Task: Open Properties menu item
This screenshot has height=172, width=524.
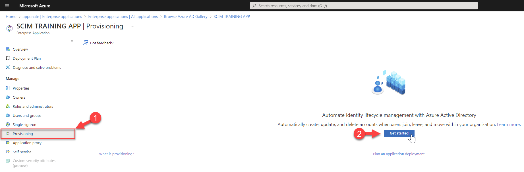Action: coord(21,88)
